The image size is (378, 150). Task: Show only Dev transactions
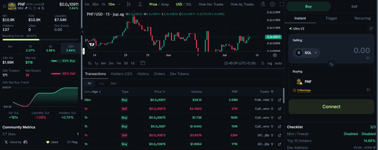click(113, 83)
